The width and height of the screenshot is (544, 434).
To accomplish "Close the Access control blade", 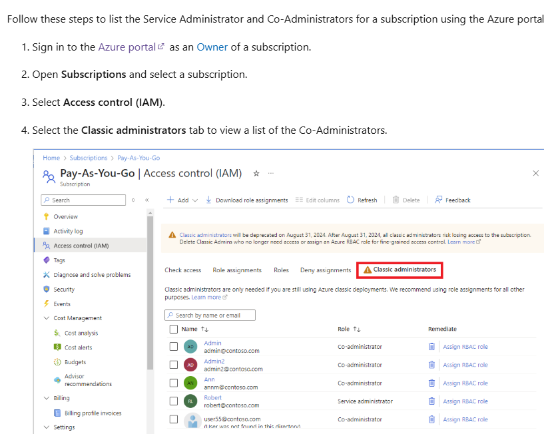I will [x=535, y=173].
